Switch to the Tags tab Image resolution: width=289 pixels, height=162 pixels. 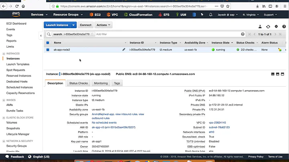coord(117,83)
